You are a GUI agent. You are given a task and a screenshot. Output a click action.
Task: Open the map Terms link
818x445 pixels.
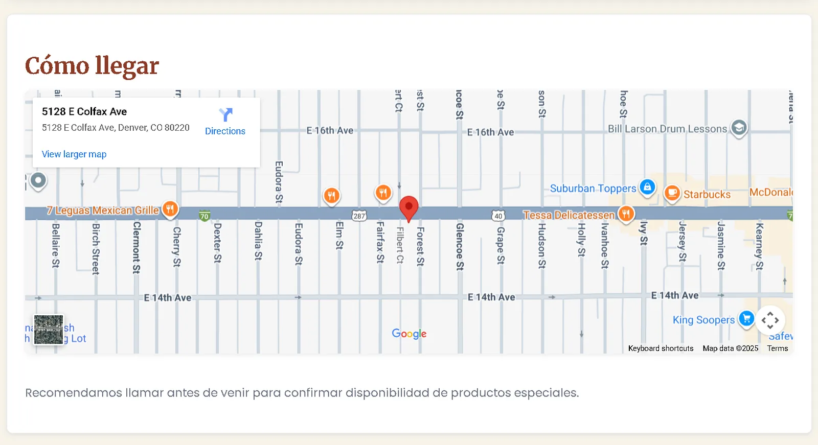[x=778, y=348]
